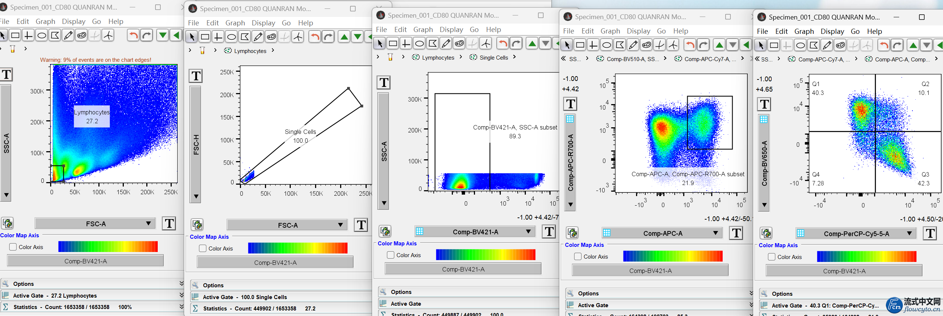Select the Single Cells 100.0 gate label
This screenshot has width=943, height=316.
pos(300,136)
